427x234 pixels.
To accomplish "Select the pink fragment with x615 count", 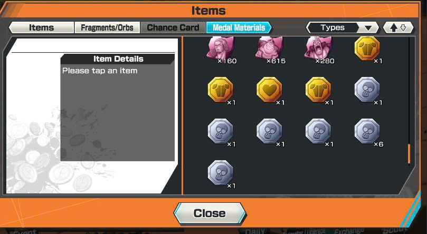I will pyautogui.click(x=269, y=48).
